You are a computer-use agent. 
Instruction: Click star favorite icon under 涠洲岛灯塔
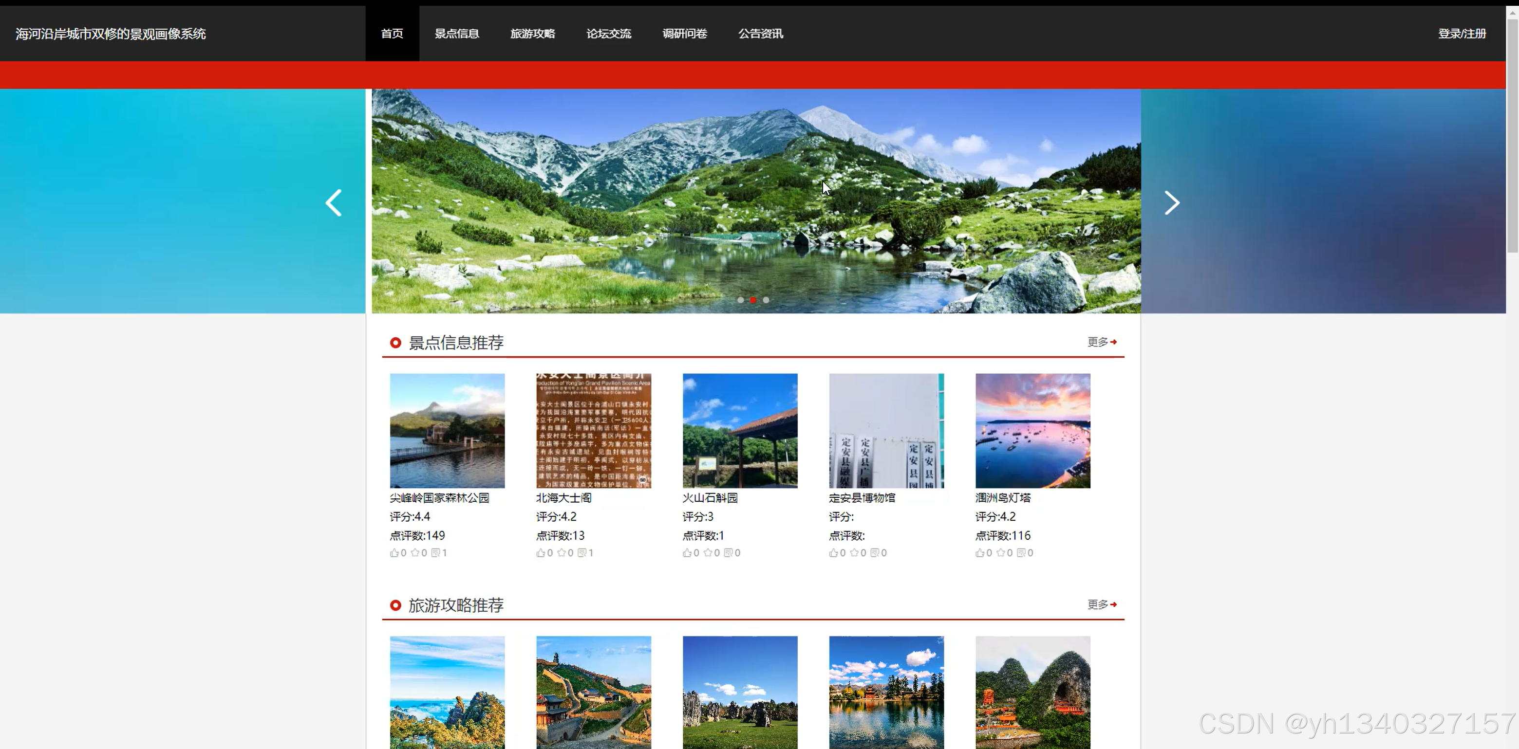(x=1001, y=553)
